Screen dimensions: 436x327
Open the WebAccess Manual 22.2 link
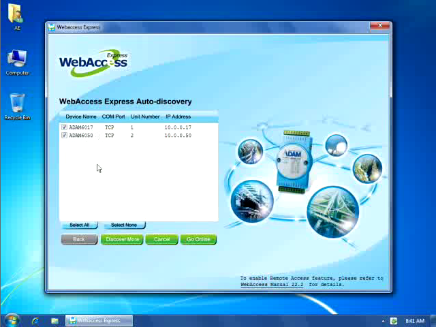(272, 285)
